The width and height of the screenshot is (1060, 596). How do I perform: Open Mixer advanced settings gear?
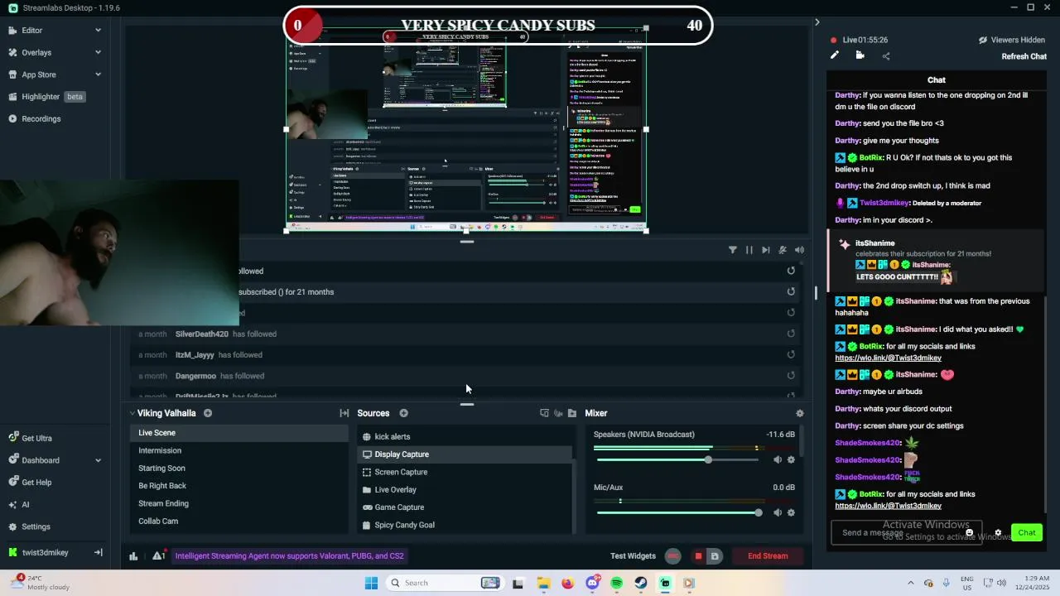(799, 413)
